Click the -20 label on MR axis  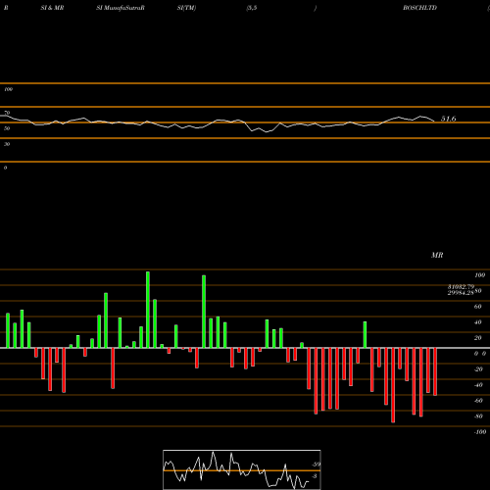point(478,369)
